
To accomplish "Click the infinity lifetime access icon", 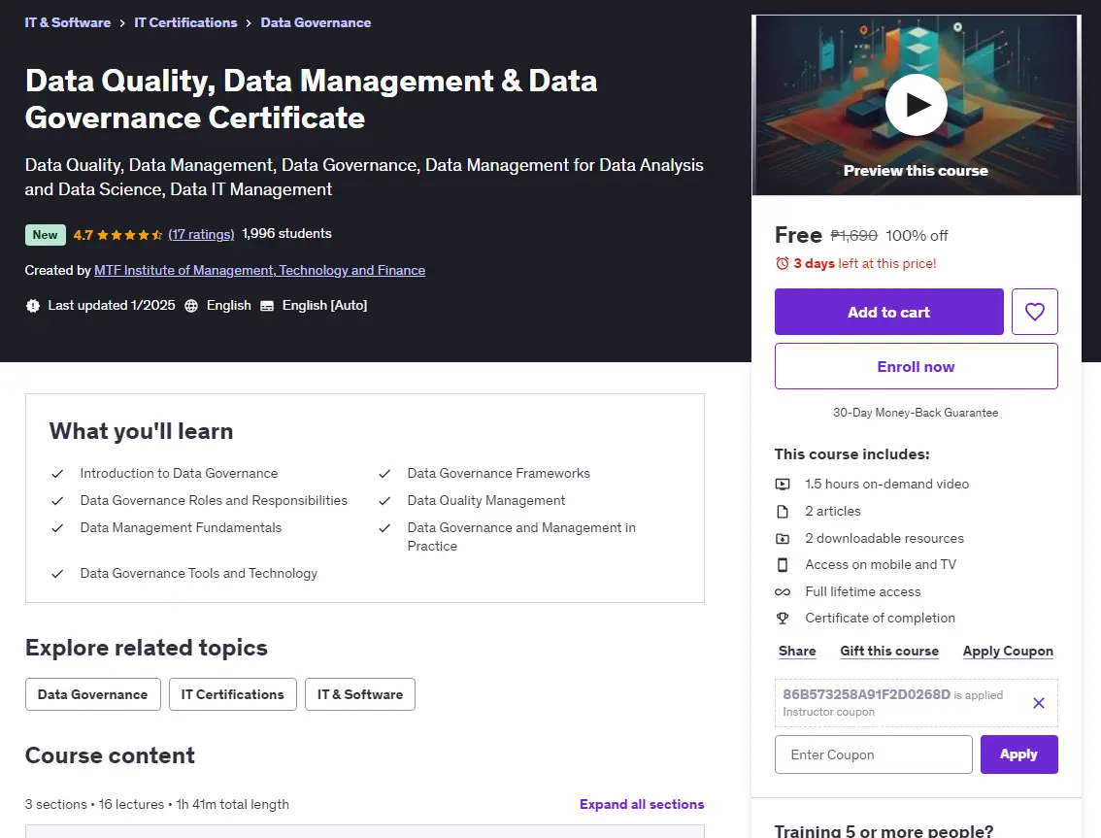I will [783, 592].
